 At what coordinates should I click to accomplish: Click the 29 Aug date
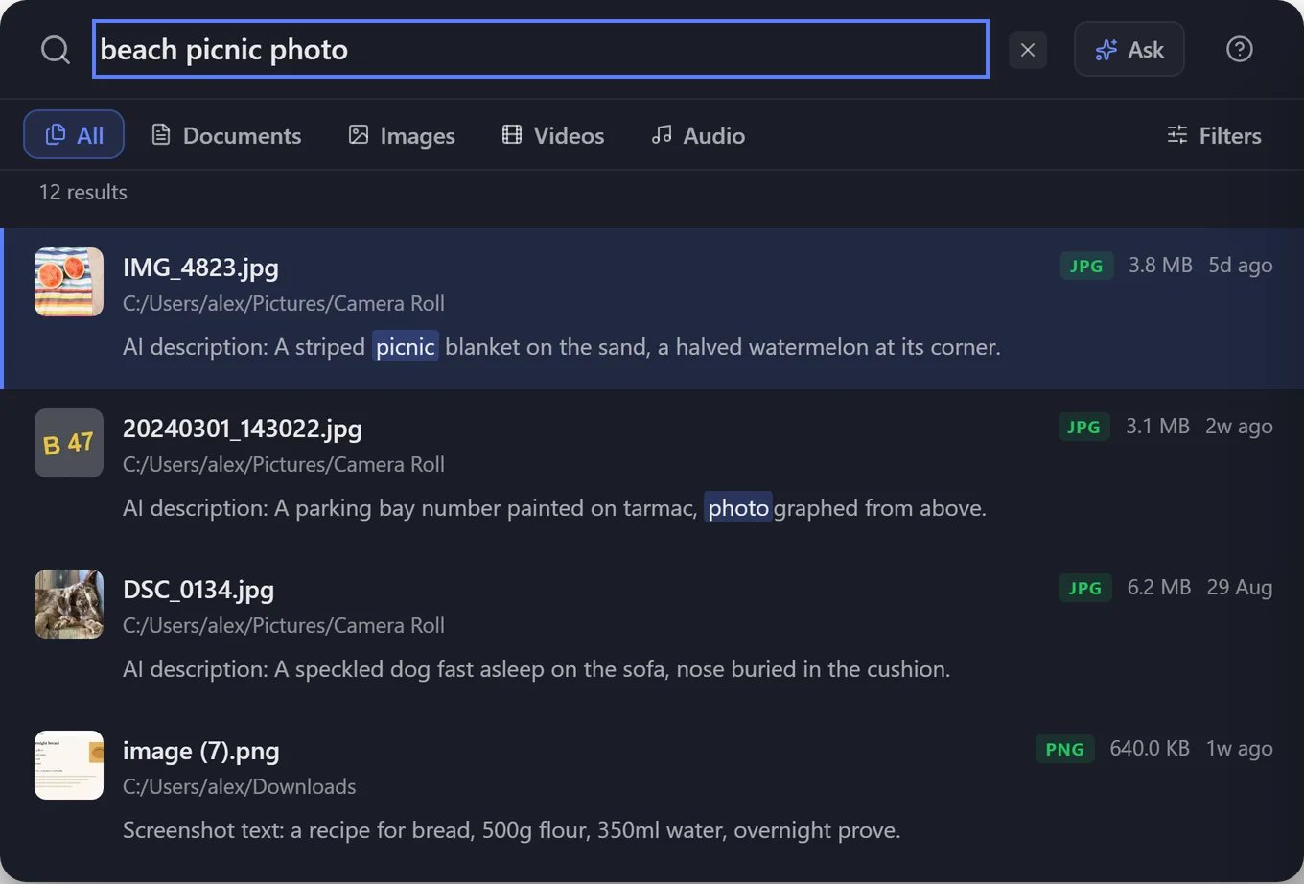pyautogui.click(x=1240, y=587)
